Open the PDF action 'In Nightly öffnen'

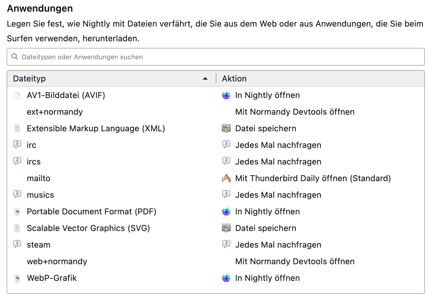pyautogui.click(x=267, y=212)
